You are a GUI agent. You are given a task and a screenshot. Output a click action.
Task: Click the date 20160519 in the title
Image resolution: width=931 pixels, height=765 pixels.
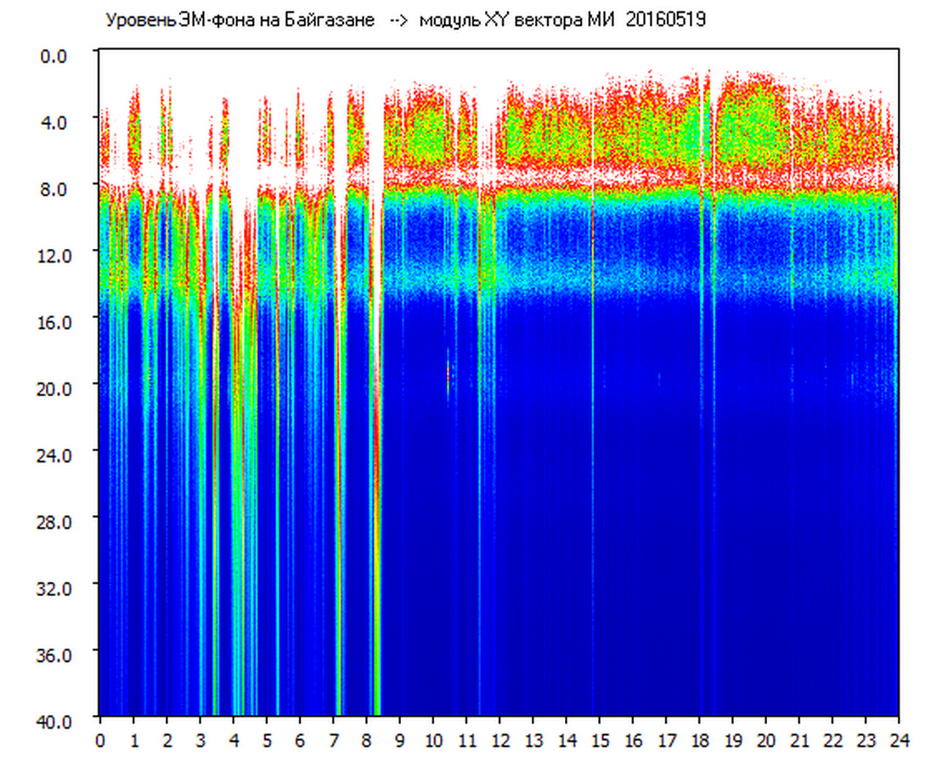pyautogui.click(x=665, y=20)
